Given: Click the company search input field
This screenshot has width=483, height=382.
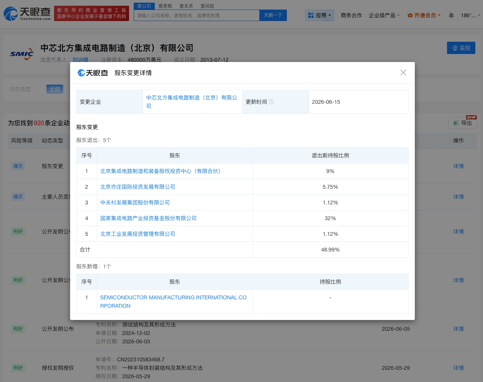Looking at the screenshot, I should tap(196, 15).
